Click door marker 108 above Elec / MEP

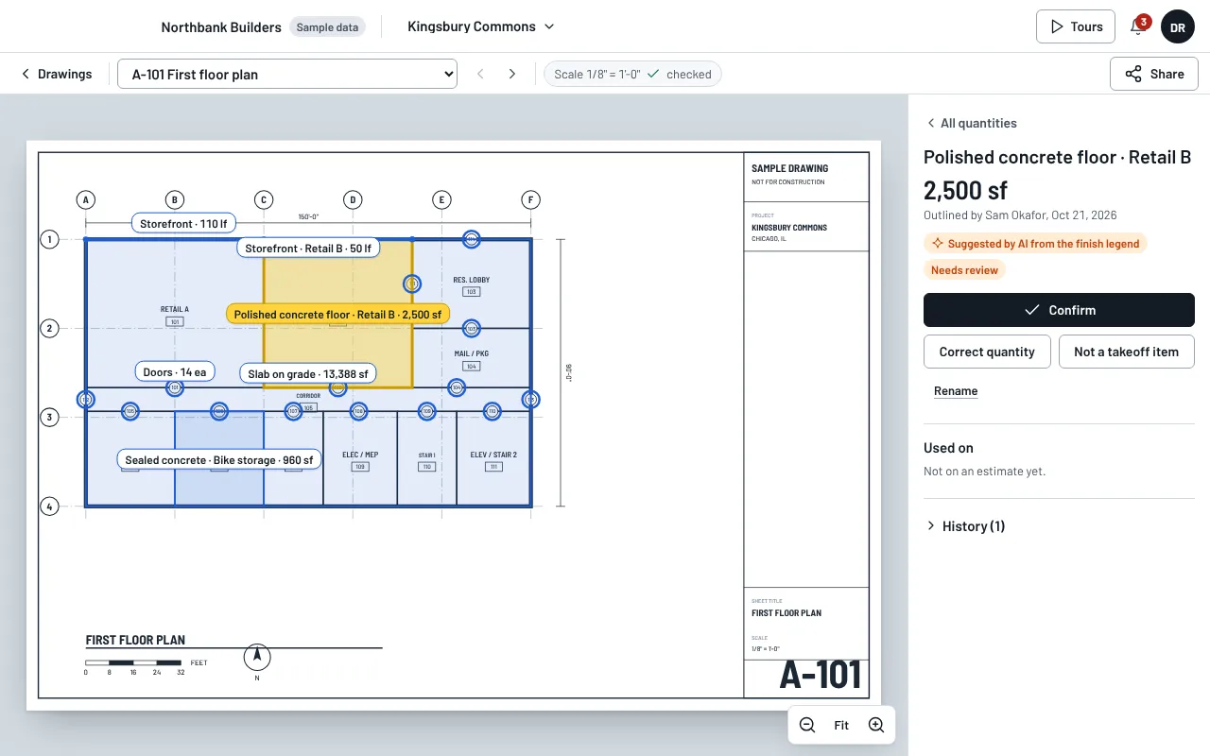click(358, 411)
